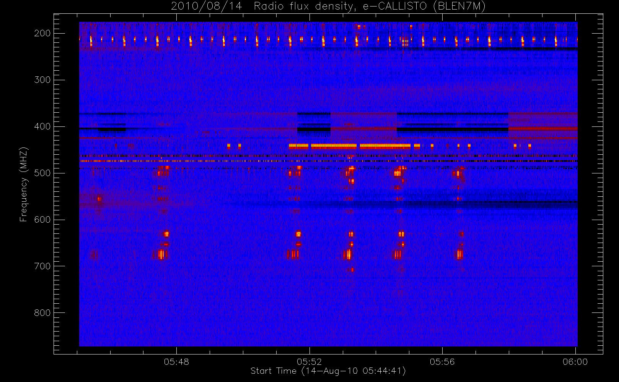The height and width of the screenshot is (382, 619).
Task: Click the 05:56 time tick label
Action: 442,362
